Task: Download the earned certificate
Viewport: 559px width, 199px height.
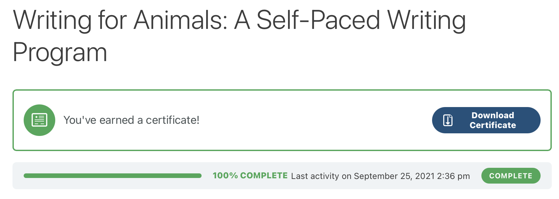Action: (486, 120)
